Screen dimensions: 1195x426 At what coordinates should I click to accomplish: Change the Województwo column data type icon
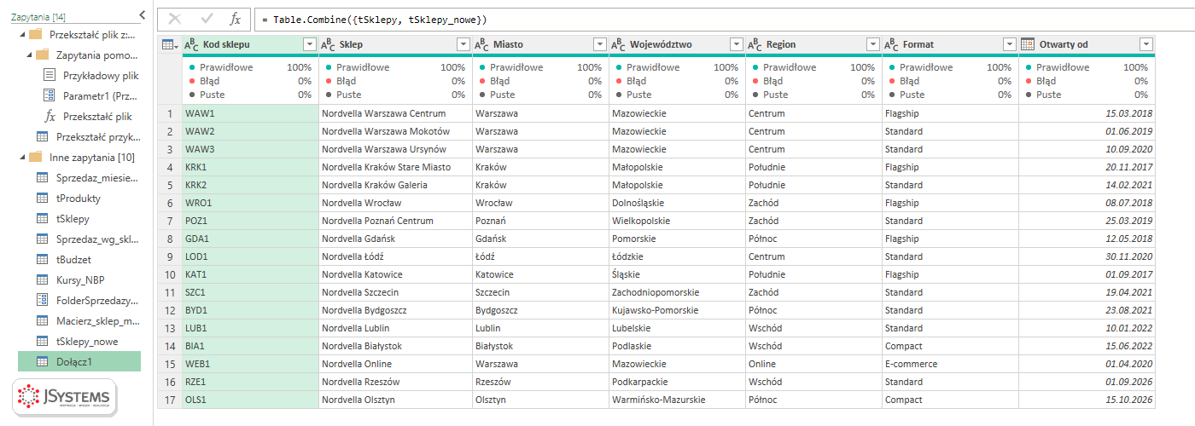click(618, 44)
